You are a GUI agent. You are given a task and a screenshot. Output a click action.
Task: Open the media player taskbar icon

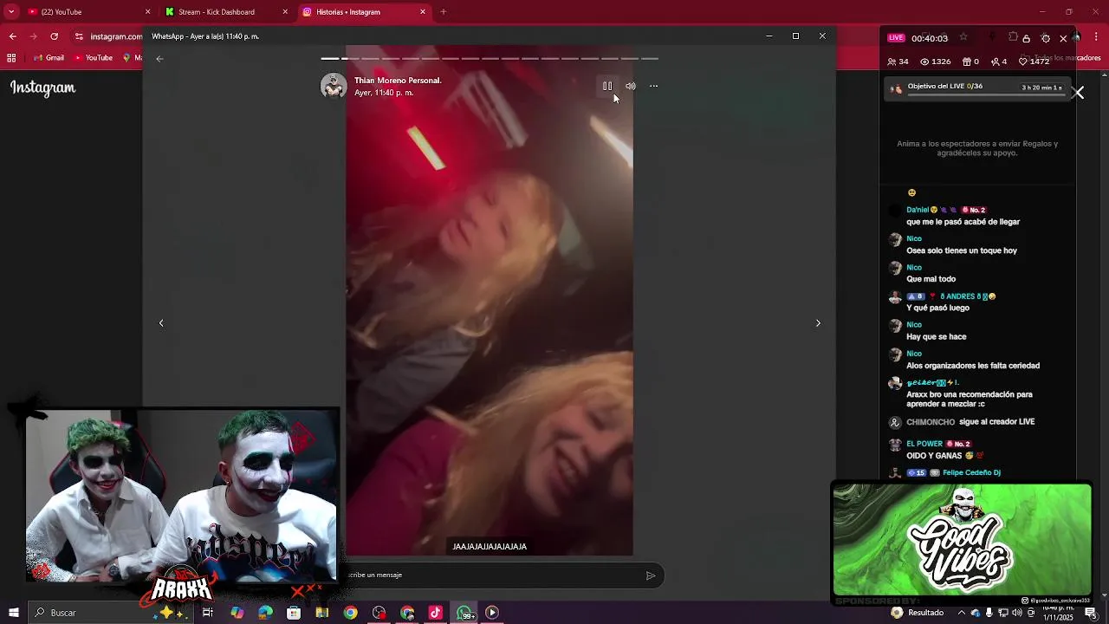coord(492,613)
